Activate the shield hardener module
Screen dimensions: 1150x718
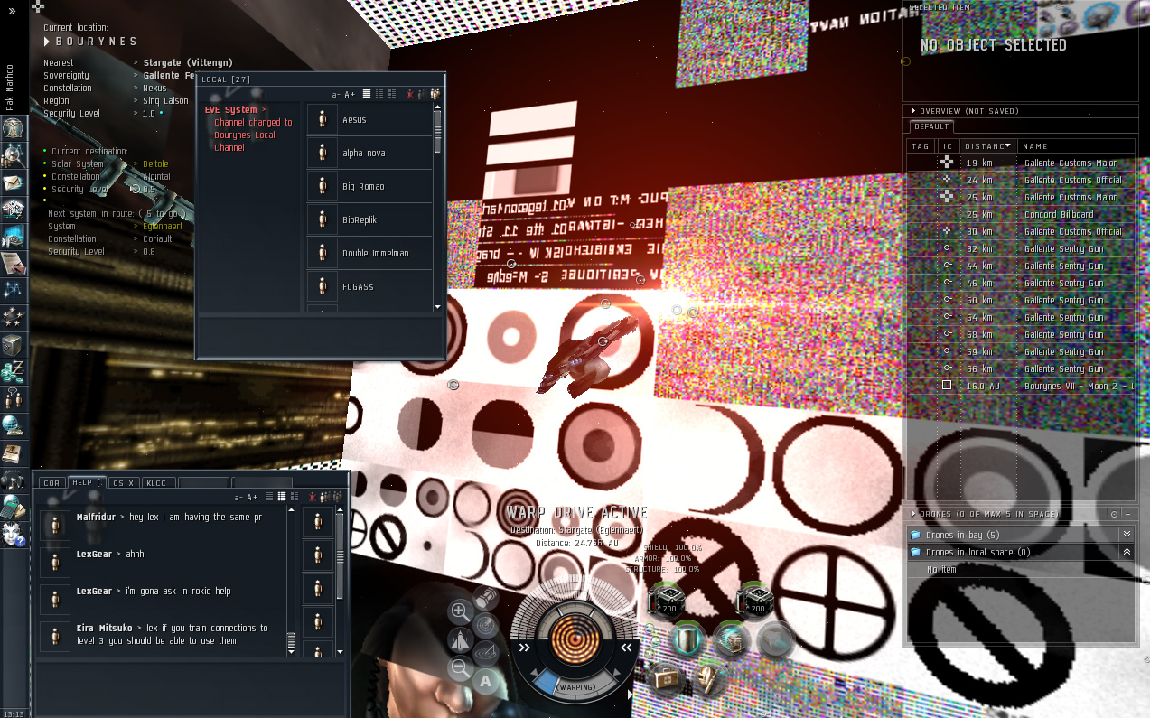click(x=687, y=639)
